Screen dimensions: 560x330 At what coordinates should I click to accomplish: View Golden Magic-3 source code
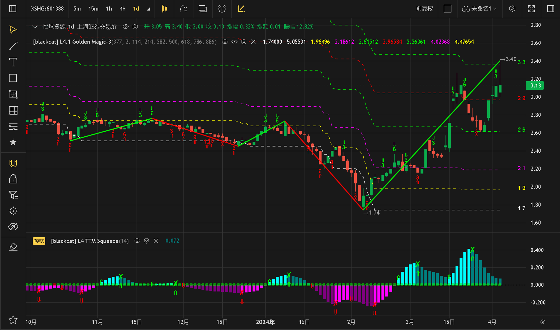coord(234,42)
